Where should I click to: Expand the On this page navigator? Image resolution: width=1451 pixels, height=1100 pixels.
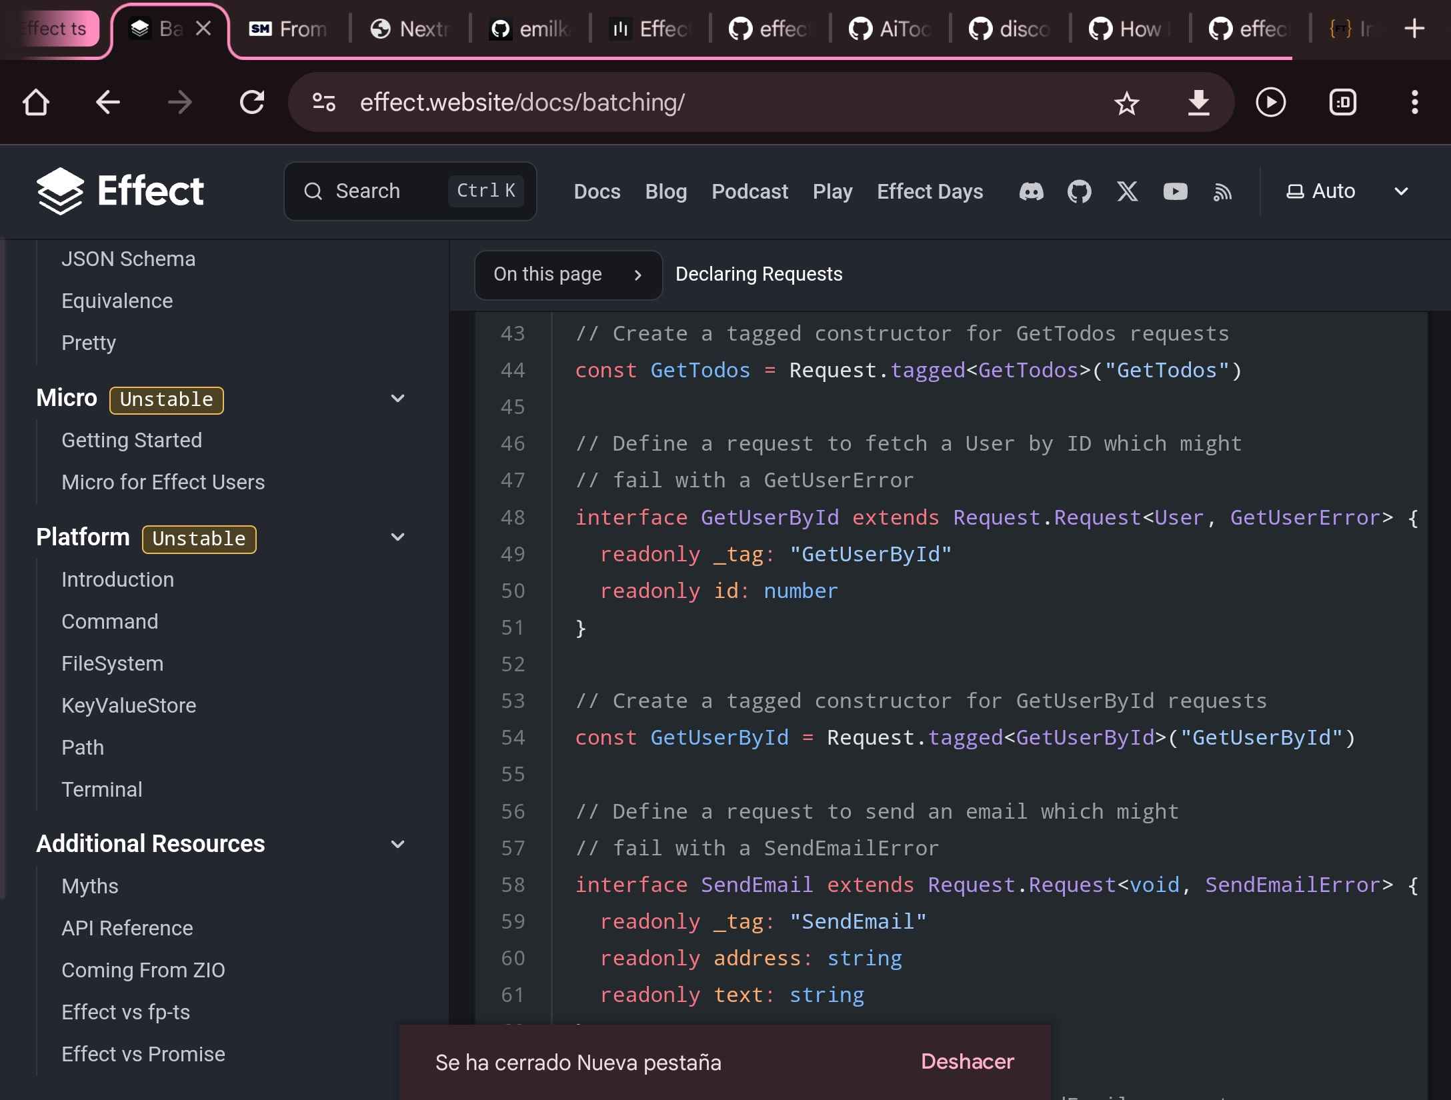(568, 275)
